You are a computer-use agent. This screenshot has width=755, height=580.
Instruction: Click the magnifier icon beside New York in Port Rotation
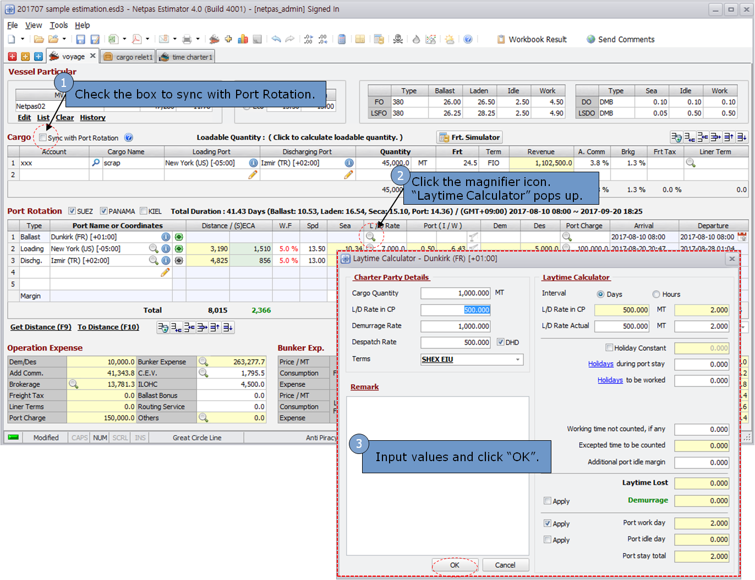pyautogui.click(x=154, y=249)
